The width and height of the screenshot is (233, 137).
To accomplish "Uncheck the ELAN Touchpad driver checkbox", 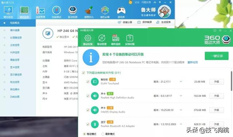I will [x=88, y=82].
